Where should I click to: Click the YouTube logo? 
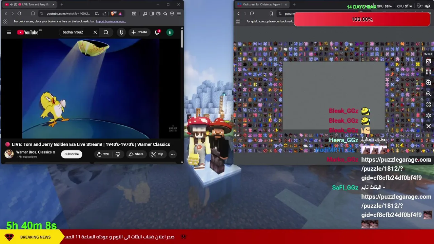click(x=28, y=32)
